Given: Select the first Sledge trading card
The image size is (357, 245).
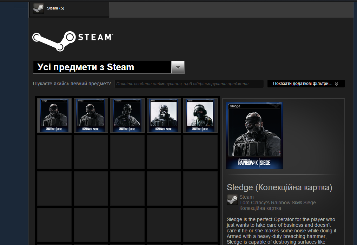Looking at the screenshot, I should click(x=54, y=115).
